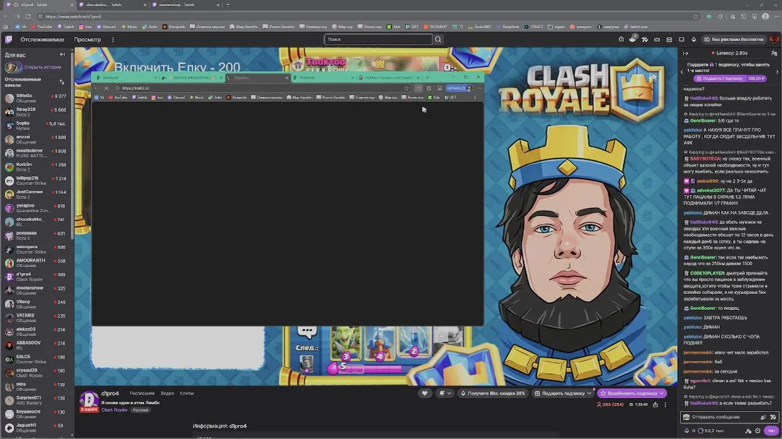This screenshot has width=782, height=439.
Task: Open stream more options next to share
Action: (x=665, y=404)
